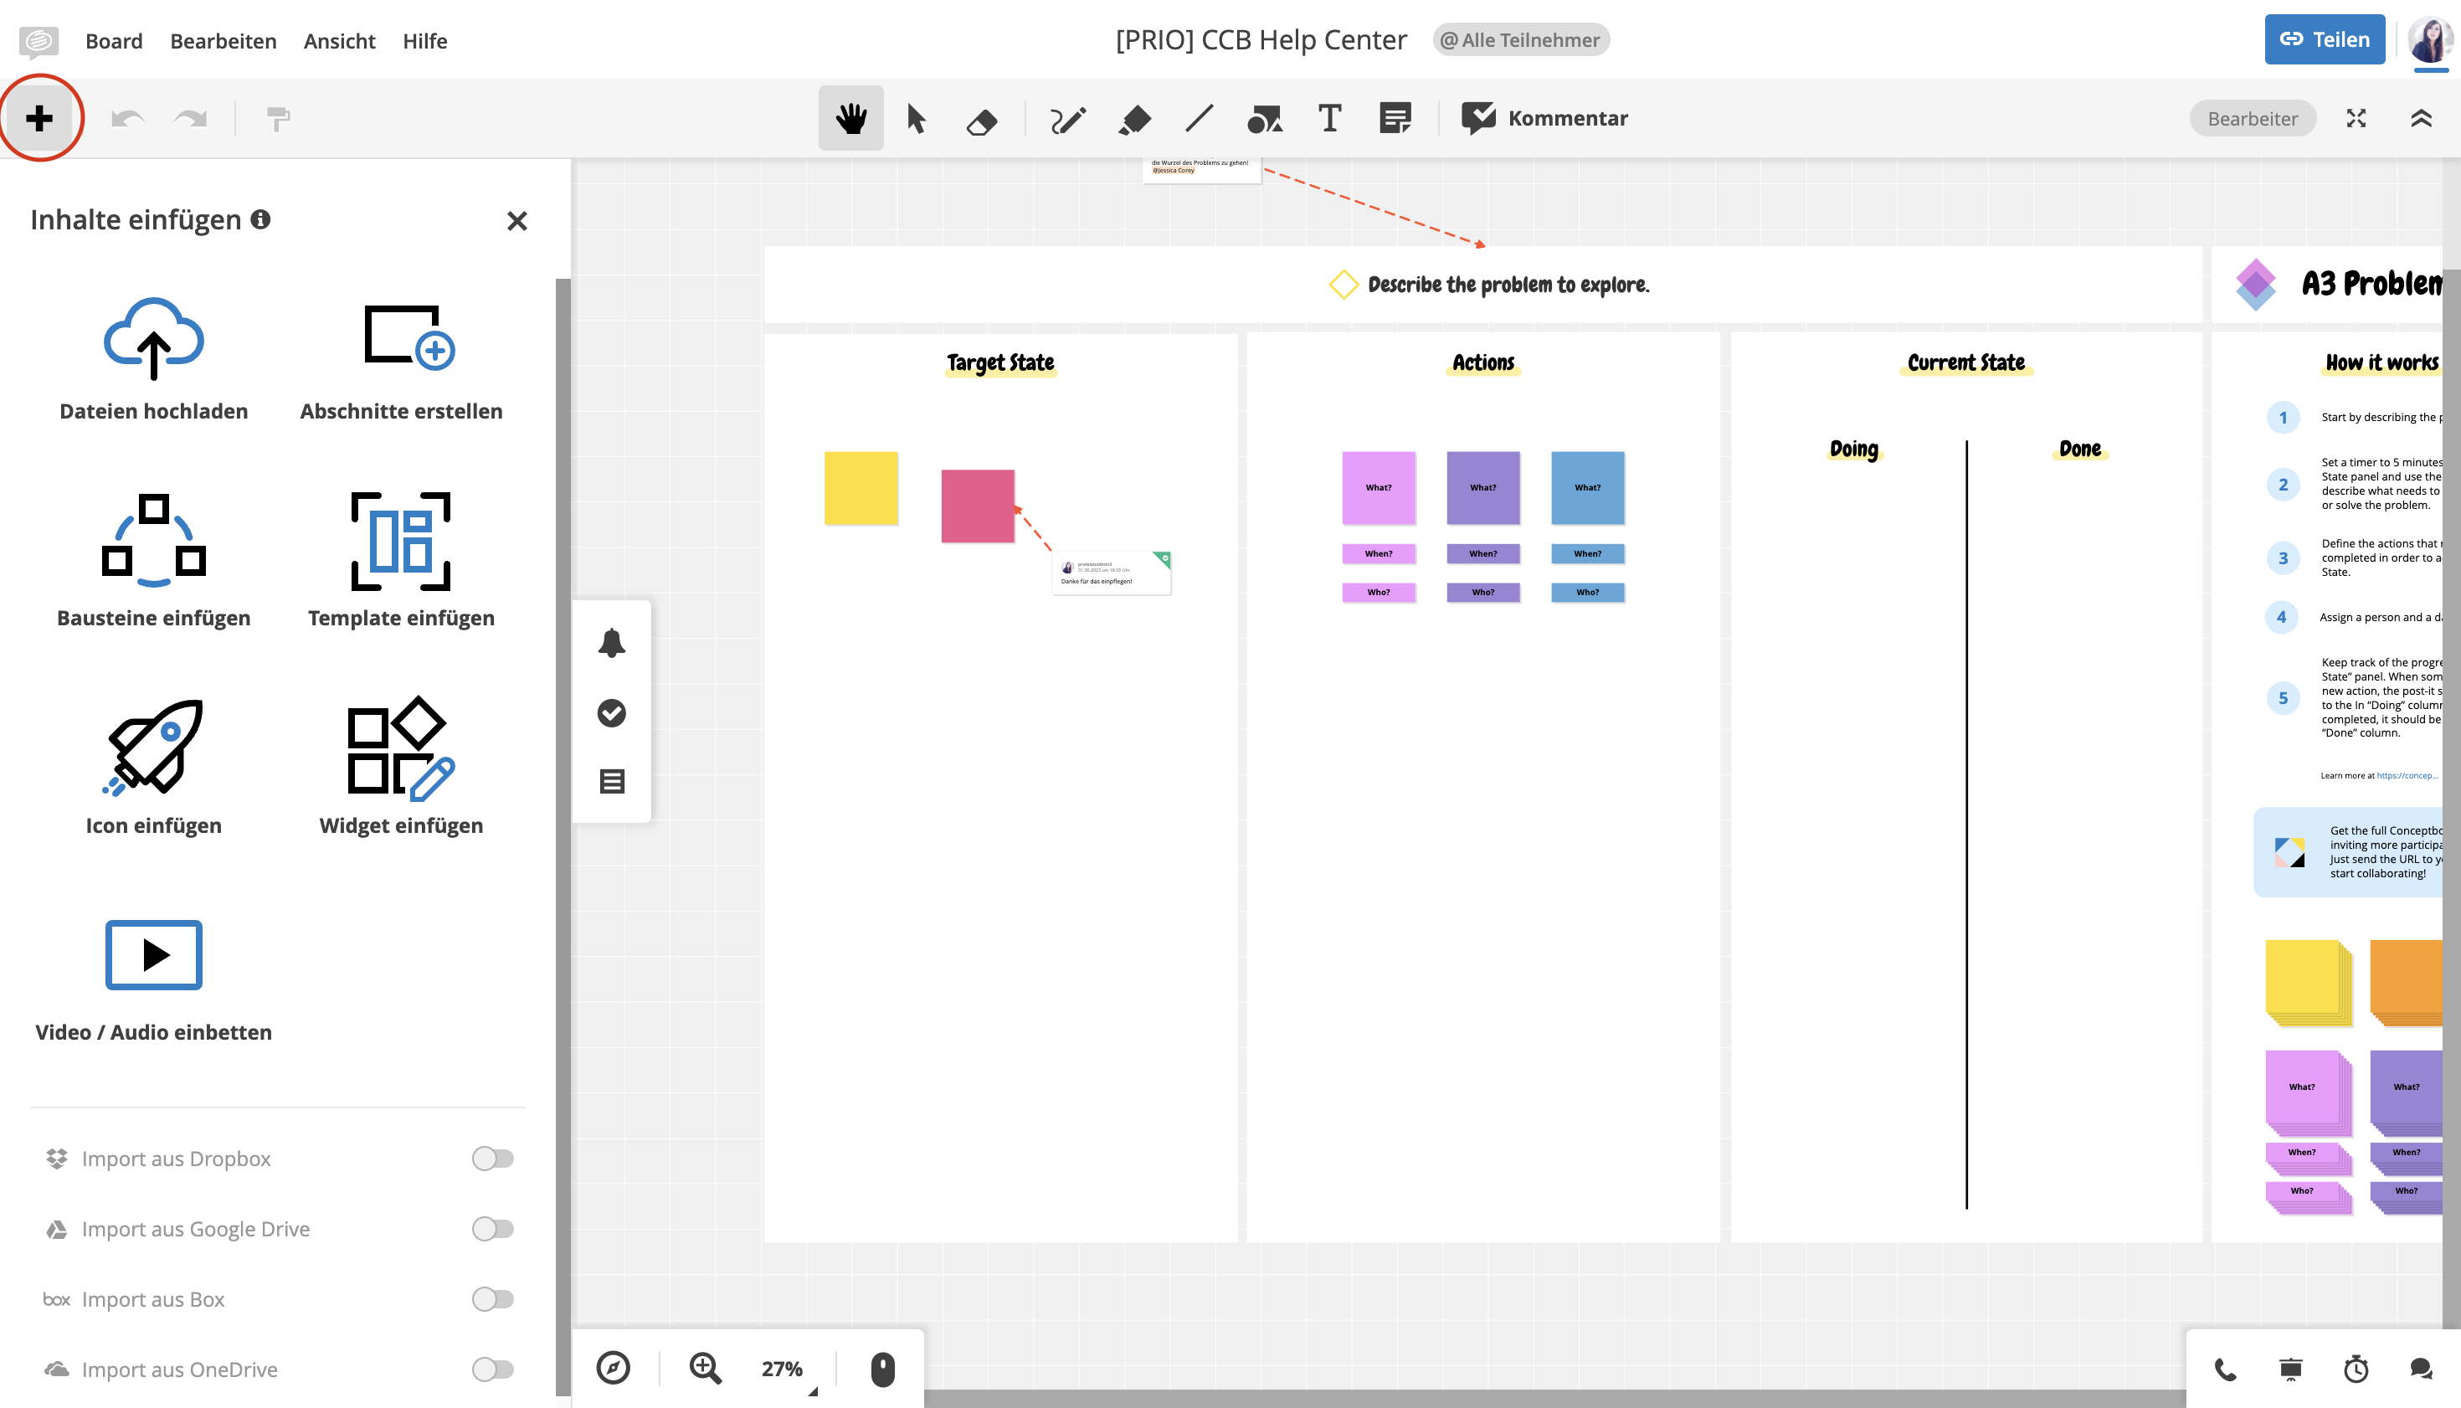Select the purple What? note in Actions

point(1483,488)
